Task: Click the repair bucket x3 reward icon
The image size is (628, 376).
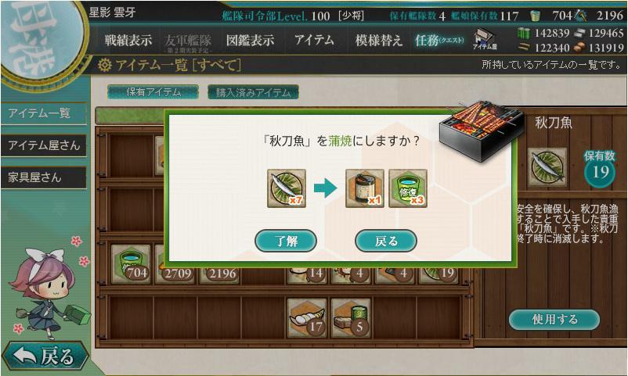Action: [x=408, y=188]
